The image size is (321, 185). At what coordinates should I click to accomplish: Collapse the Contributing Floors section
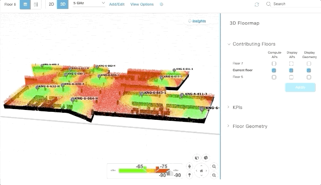pyautogui.click(x=229, y=44)
